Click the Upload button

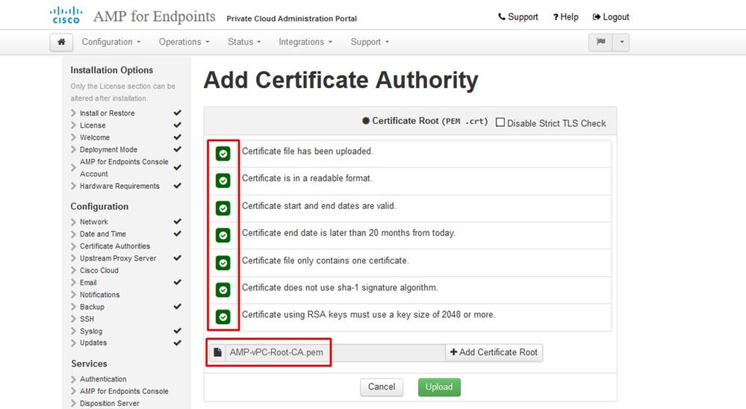(x=439, y=387)
